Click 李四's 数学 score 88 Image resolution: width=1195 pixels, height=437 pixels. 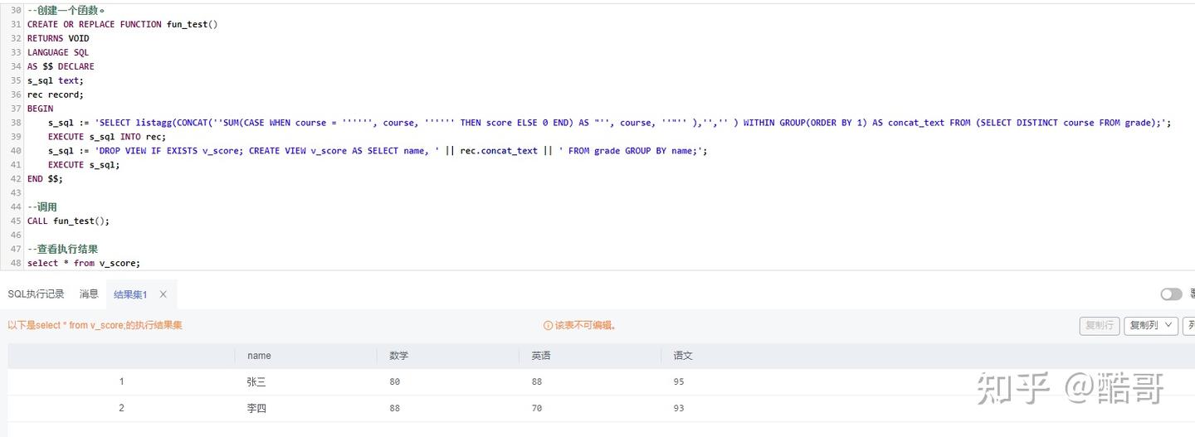point(394,409)
